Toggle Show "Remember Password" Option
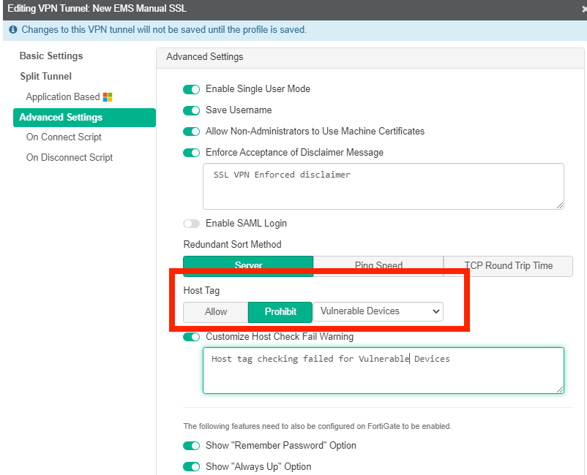Image resolution: width=587 pixels, height=475 pixels. pyautogui.click(x=192, y=446)
